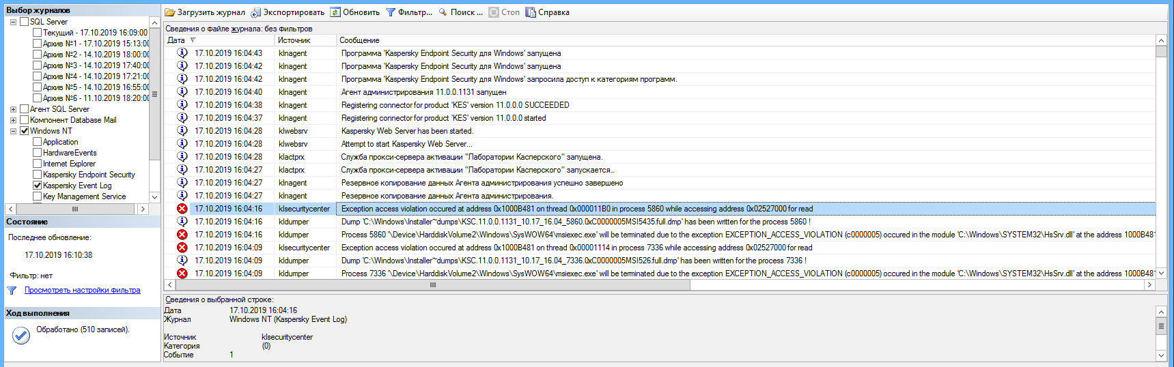Click the Search magnifier icon

tap(443, 12)
